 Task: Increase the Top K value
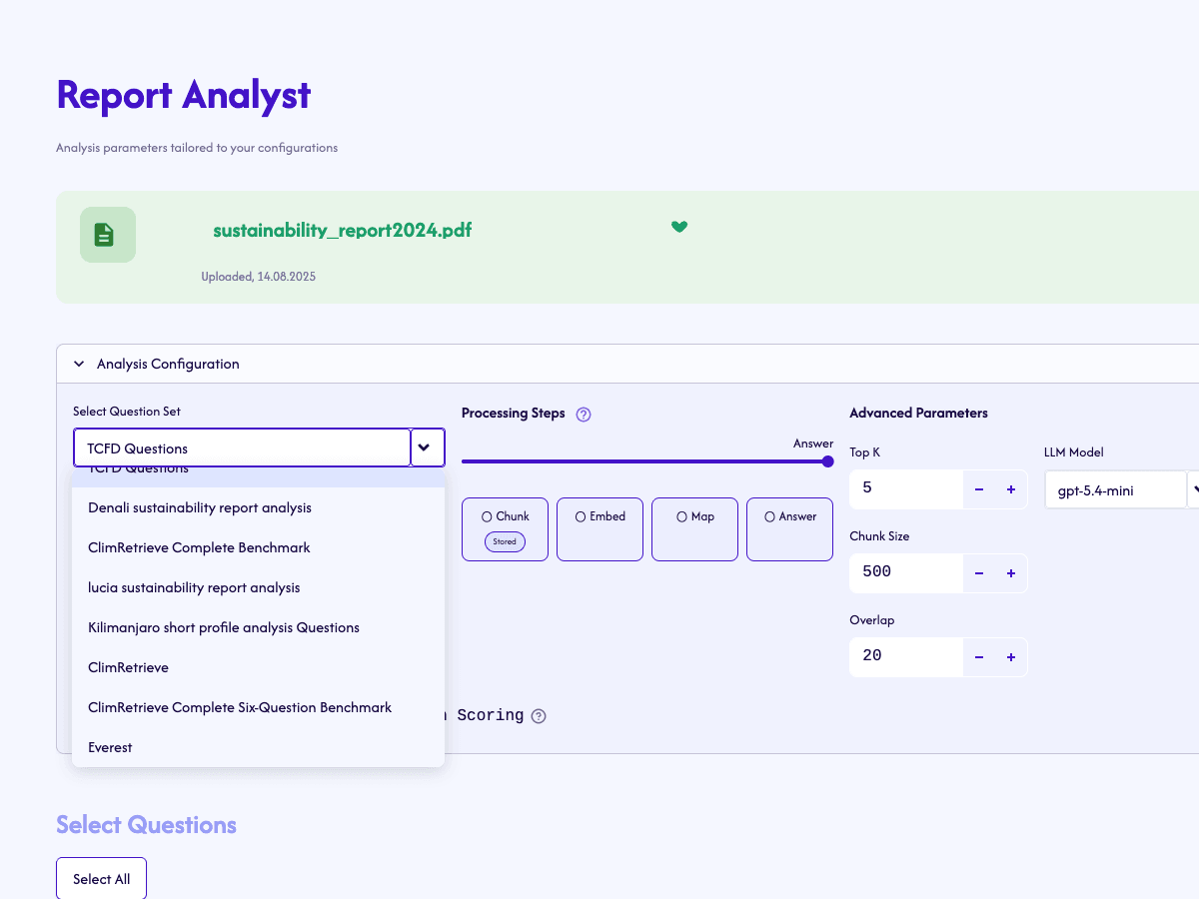[1011, 489]
